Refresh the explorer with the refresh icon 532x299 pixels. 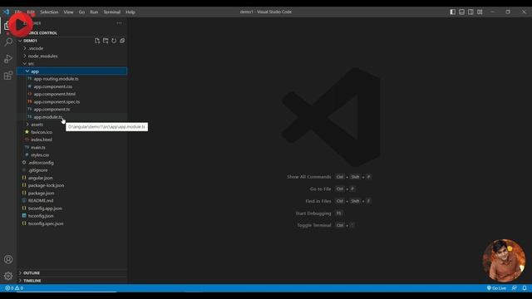coord(114,41)
